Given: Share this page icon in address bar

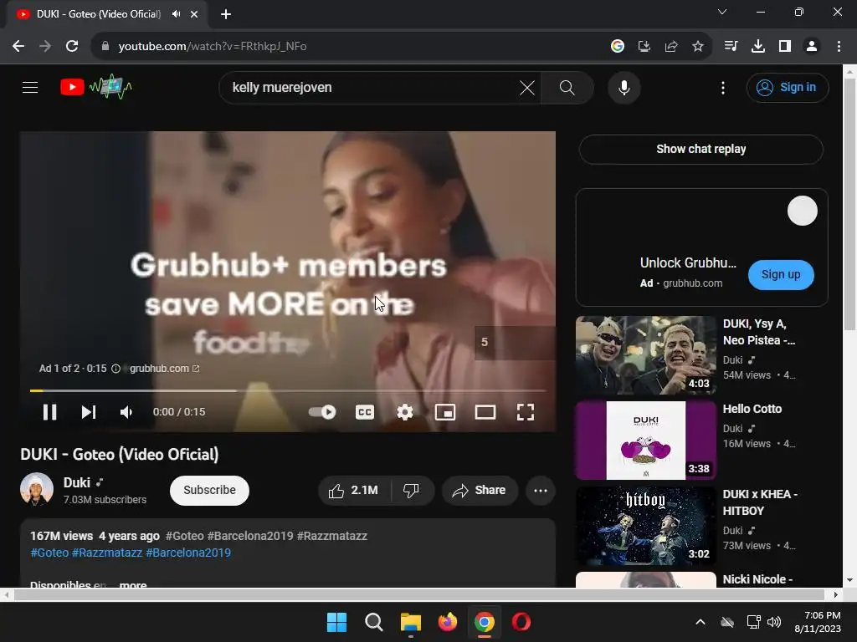Looking at the screenshot, I should 670,47.
